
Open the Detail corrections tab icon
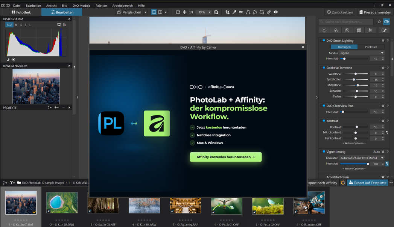pos(347,30)
